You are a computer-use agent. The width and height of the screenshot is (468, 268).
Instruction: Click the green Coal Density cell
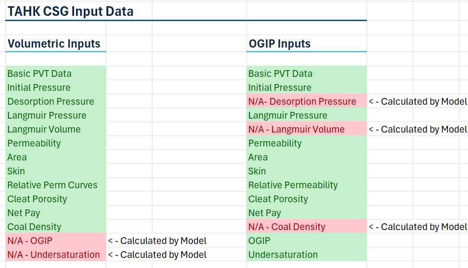click(34, 227)
